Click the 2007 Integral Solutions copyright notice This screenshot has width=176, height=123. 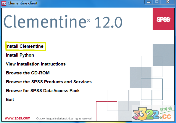pyautogui.click(x=64, y=119)
